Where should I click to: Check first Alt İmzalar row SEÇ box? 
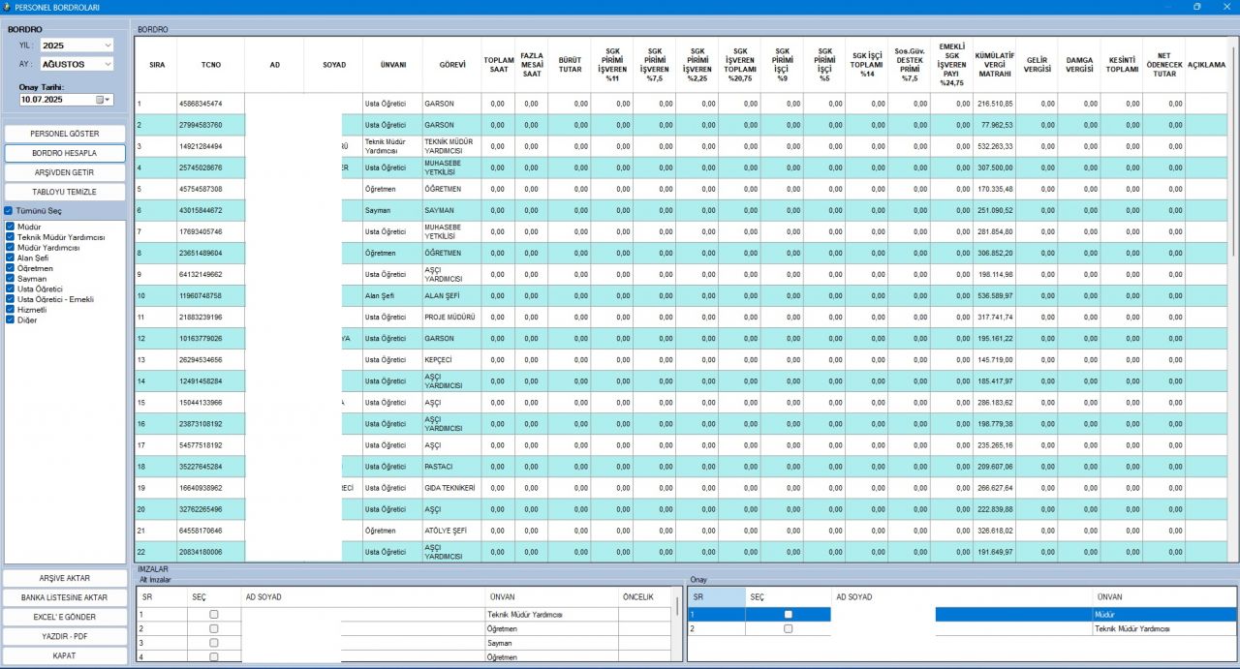tap(213, 615)
